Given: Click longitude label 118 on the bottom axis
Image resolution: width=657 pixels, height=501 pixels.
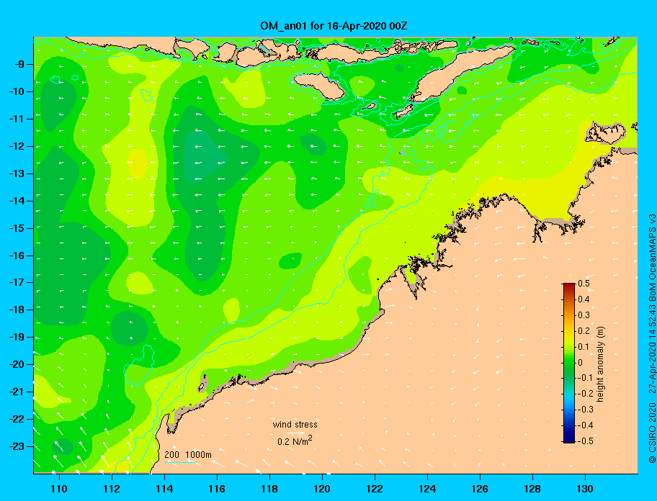Looking at the screenshot, I should [269, 489].
